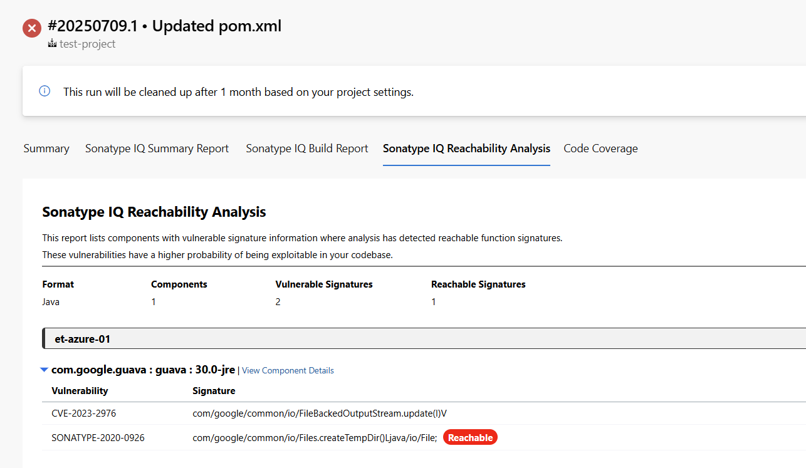The height and width of the screenshot is (468, 806).
Task: Select the CVE-2023-2976 vulnerability cell
Action: (84, 413)
